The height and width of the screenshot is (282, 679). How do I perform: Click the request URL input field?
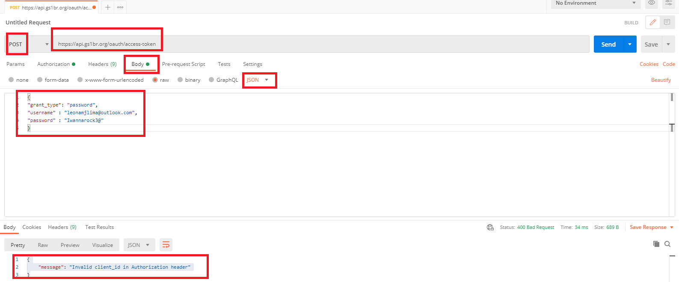pos(321,44)
